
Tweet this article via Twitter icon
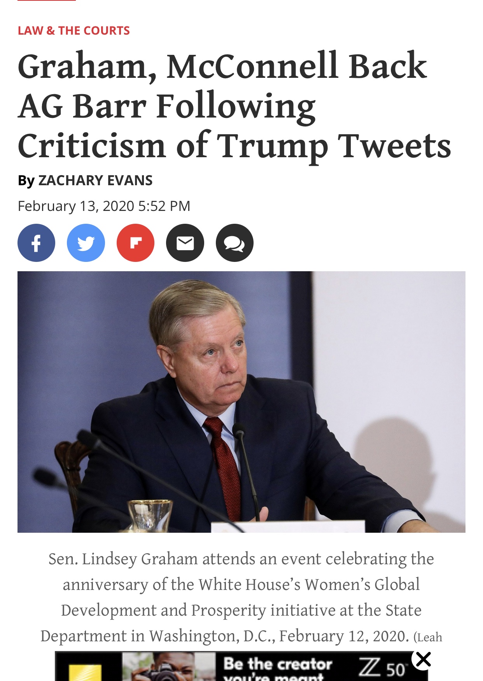(x=86, y=243)
